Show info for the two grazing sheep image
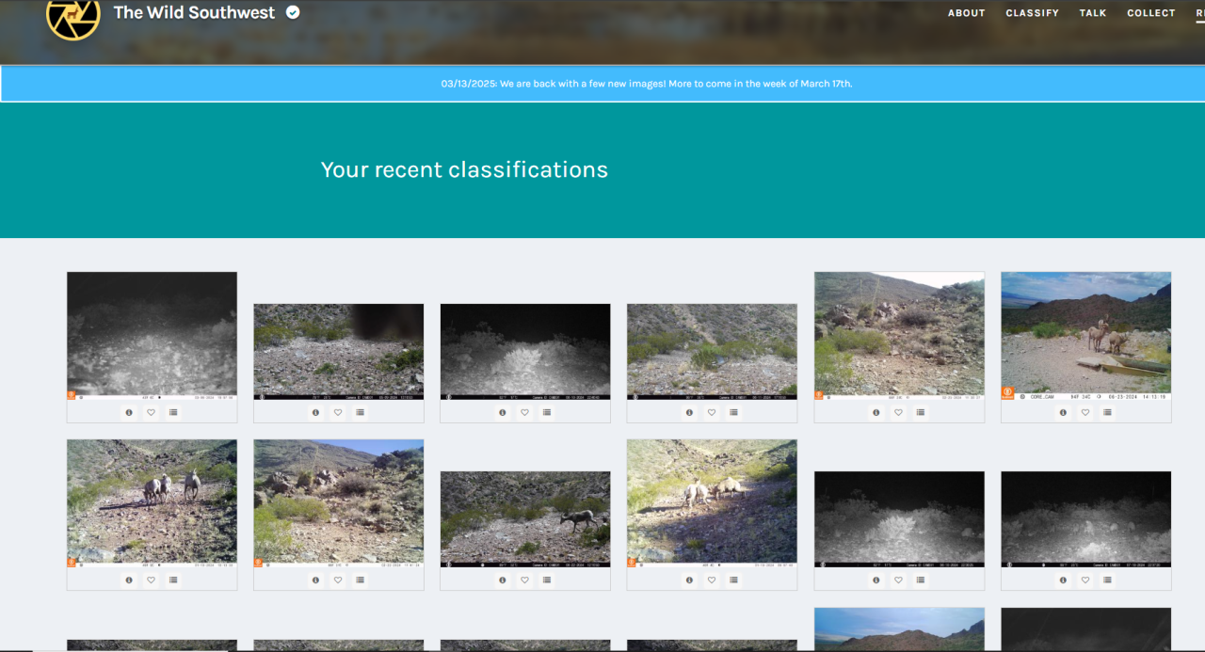This screenshot has width=1205, height=652. point(688,580)
